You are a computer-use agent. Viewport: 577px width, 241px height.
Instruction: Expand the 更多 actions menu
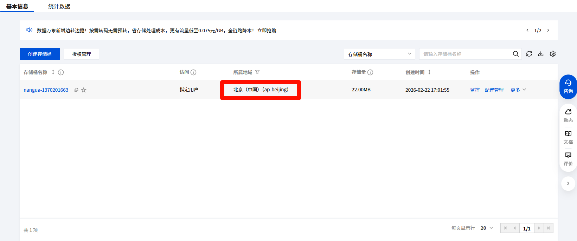[518, 90]
